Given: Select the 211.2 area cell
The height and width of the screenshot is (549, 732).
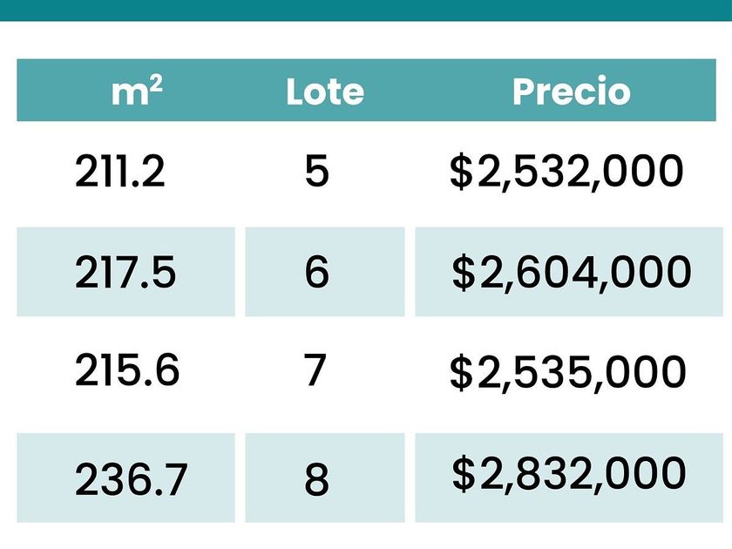Looking at the screenshot, I should [120, 172].
